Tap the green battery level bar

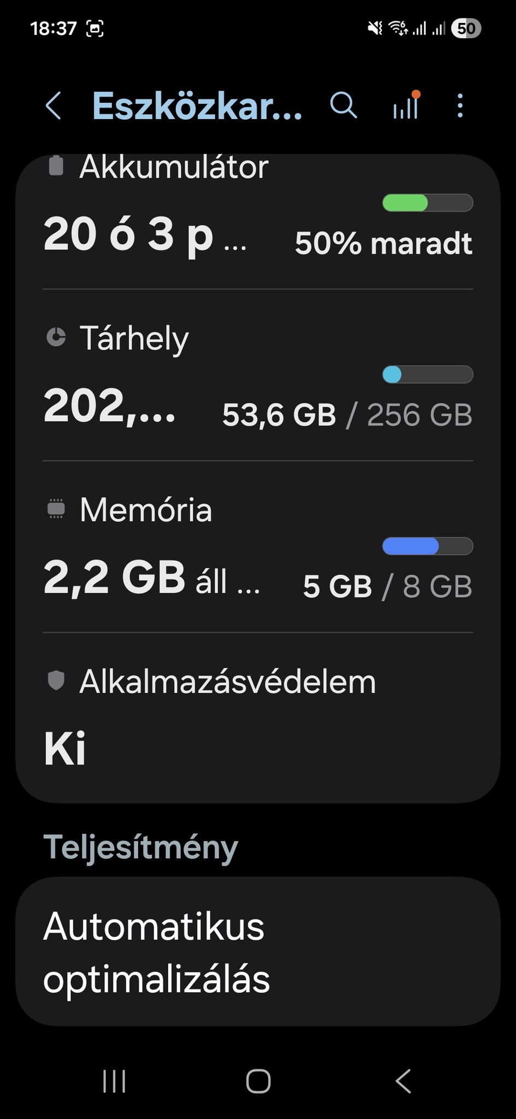428,203
